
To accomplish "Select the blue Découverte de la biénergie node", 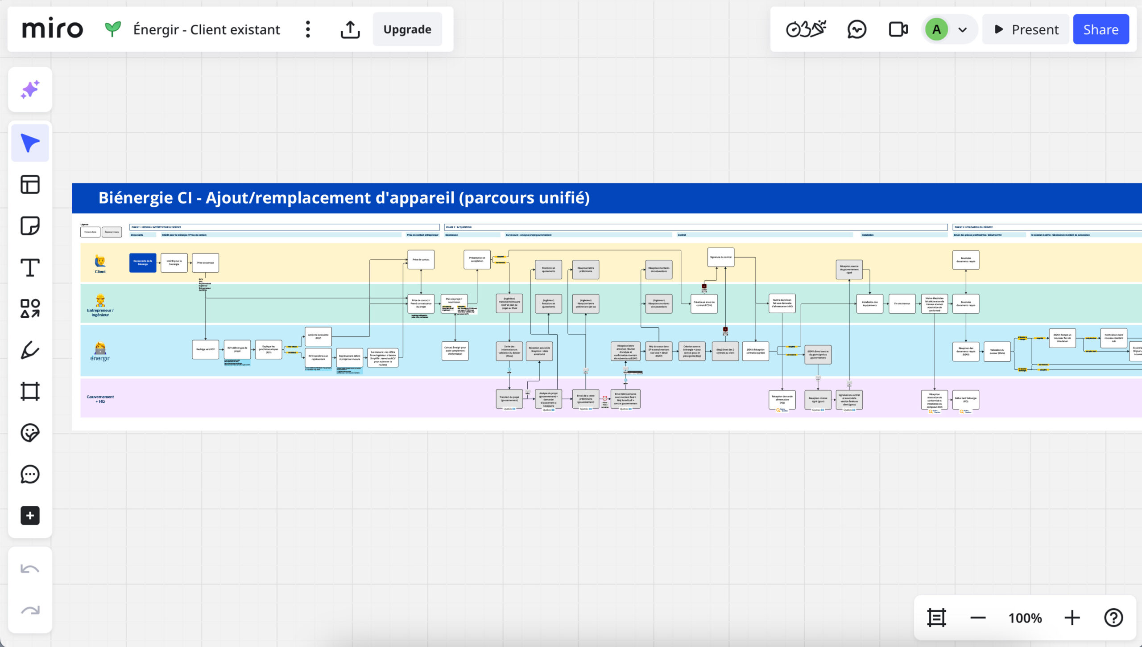I will click(x=143, y=263).
